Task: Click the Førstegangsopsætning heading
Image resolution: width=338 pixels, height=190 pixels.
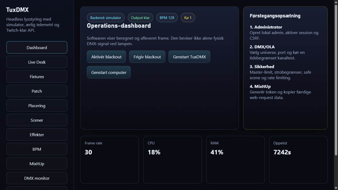Action: 275,16
